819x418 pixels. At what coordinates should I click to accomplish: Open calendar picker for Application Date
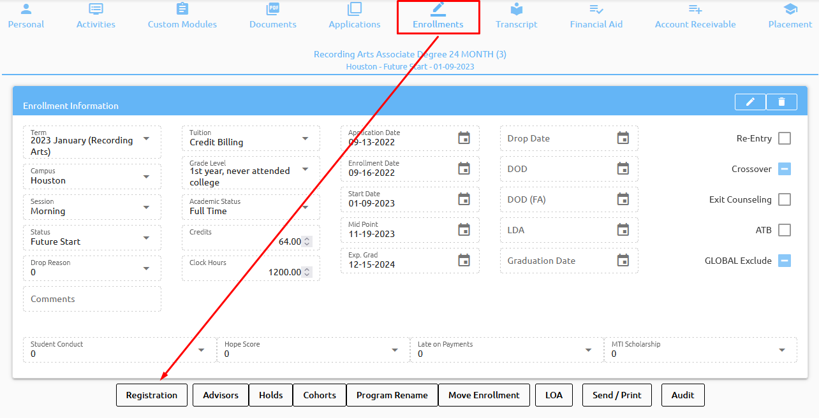click(x=464, y=138)
